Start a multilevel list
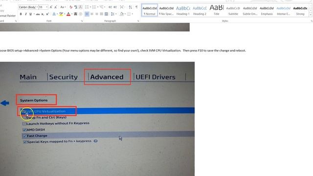The image size is (313, 176). point(101,7)
